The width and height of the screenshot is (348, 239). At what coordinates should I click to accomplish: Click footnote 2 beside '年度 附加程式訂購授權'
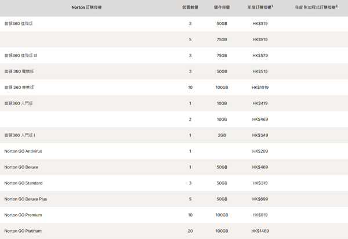coord(336,6)
